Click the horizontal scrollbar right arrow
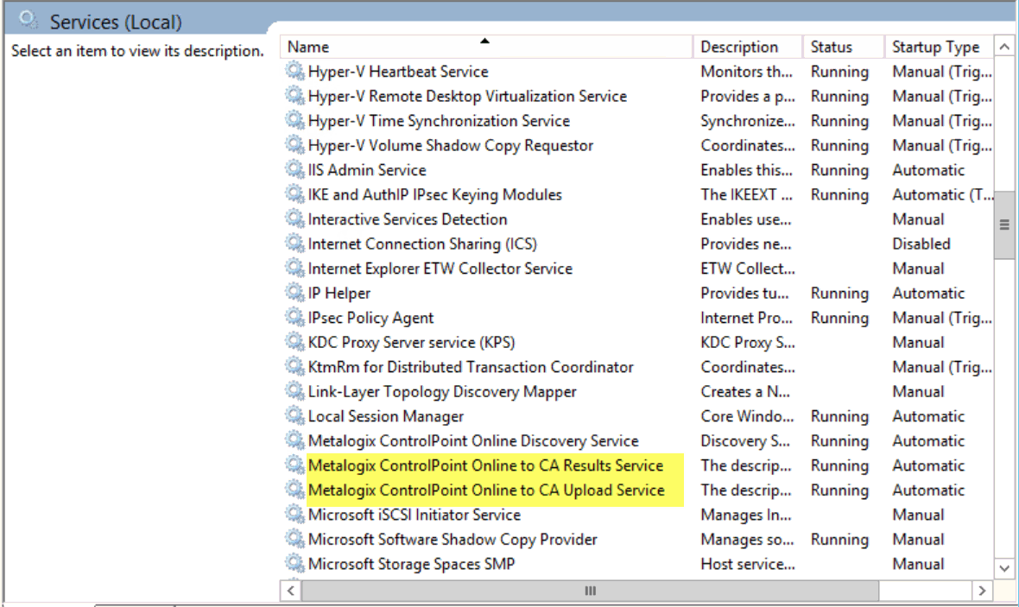 click(x=984, y=591)
